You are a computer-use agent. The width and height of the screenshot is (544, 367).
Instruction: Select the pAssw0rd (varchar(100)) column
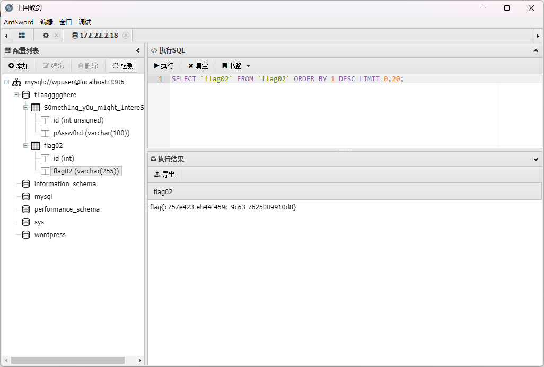click(x=91, y=133)
